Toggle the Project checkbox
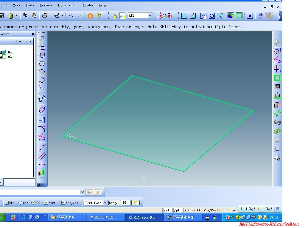This screenshot has height=228, width=305. [63, 202]
